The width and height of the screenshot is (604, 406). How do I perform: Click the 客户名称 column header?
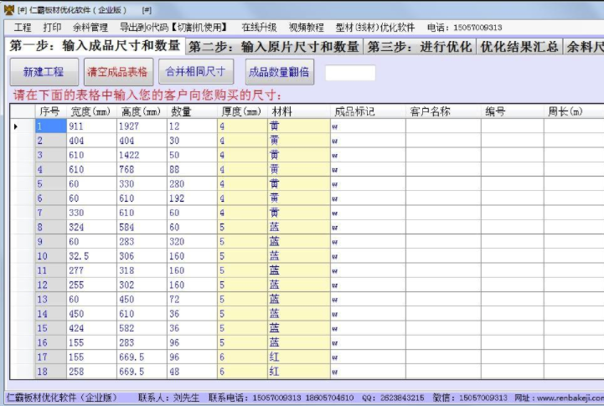443,111
